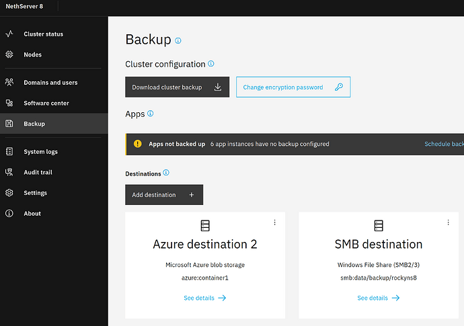The height and width of the screenshot is (326, 464).
Task: Click the Software center icon
Action: pyautogui.click(x=9, y=103)
